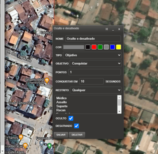Screen dimensions: 158x154
Task: Click the family restaurant map pin
Action: (x=21, y=137)
